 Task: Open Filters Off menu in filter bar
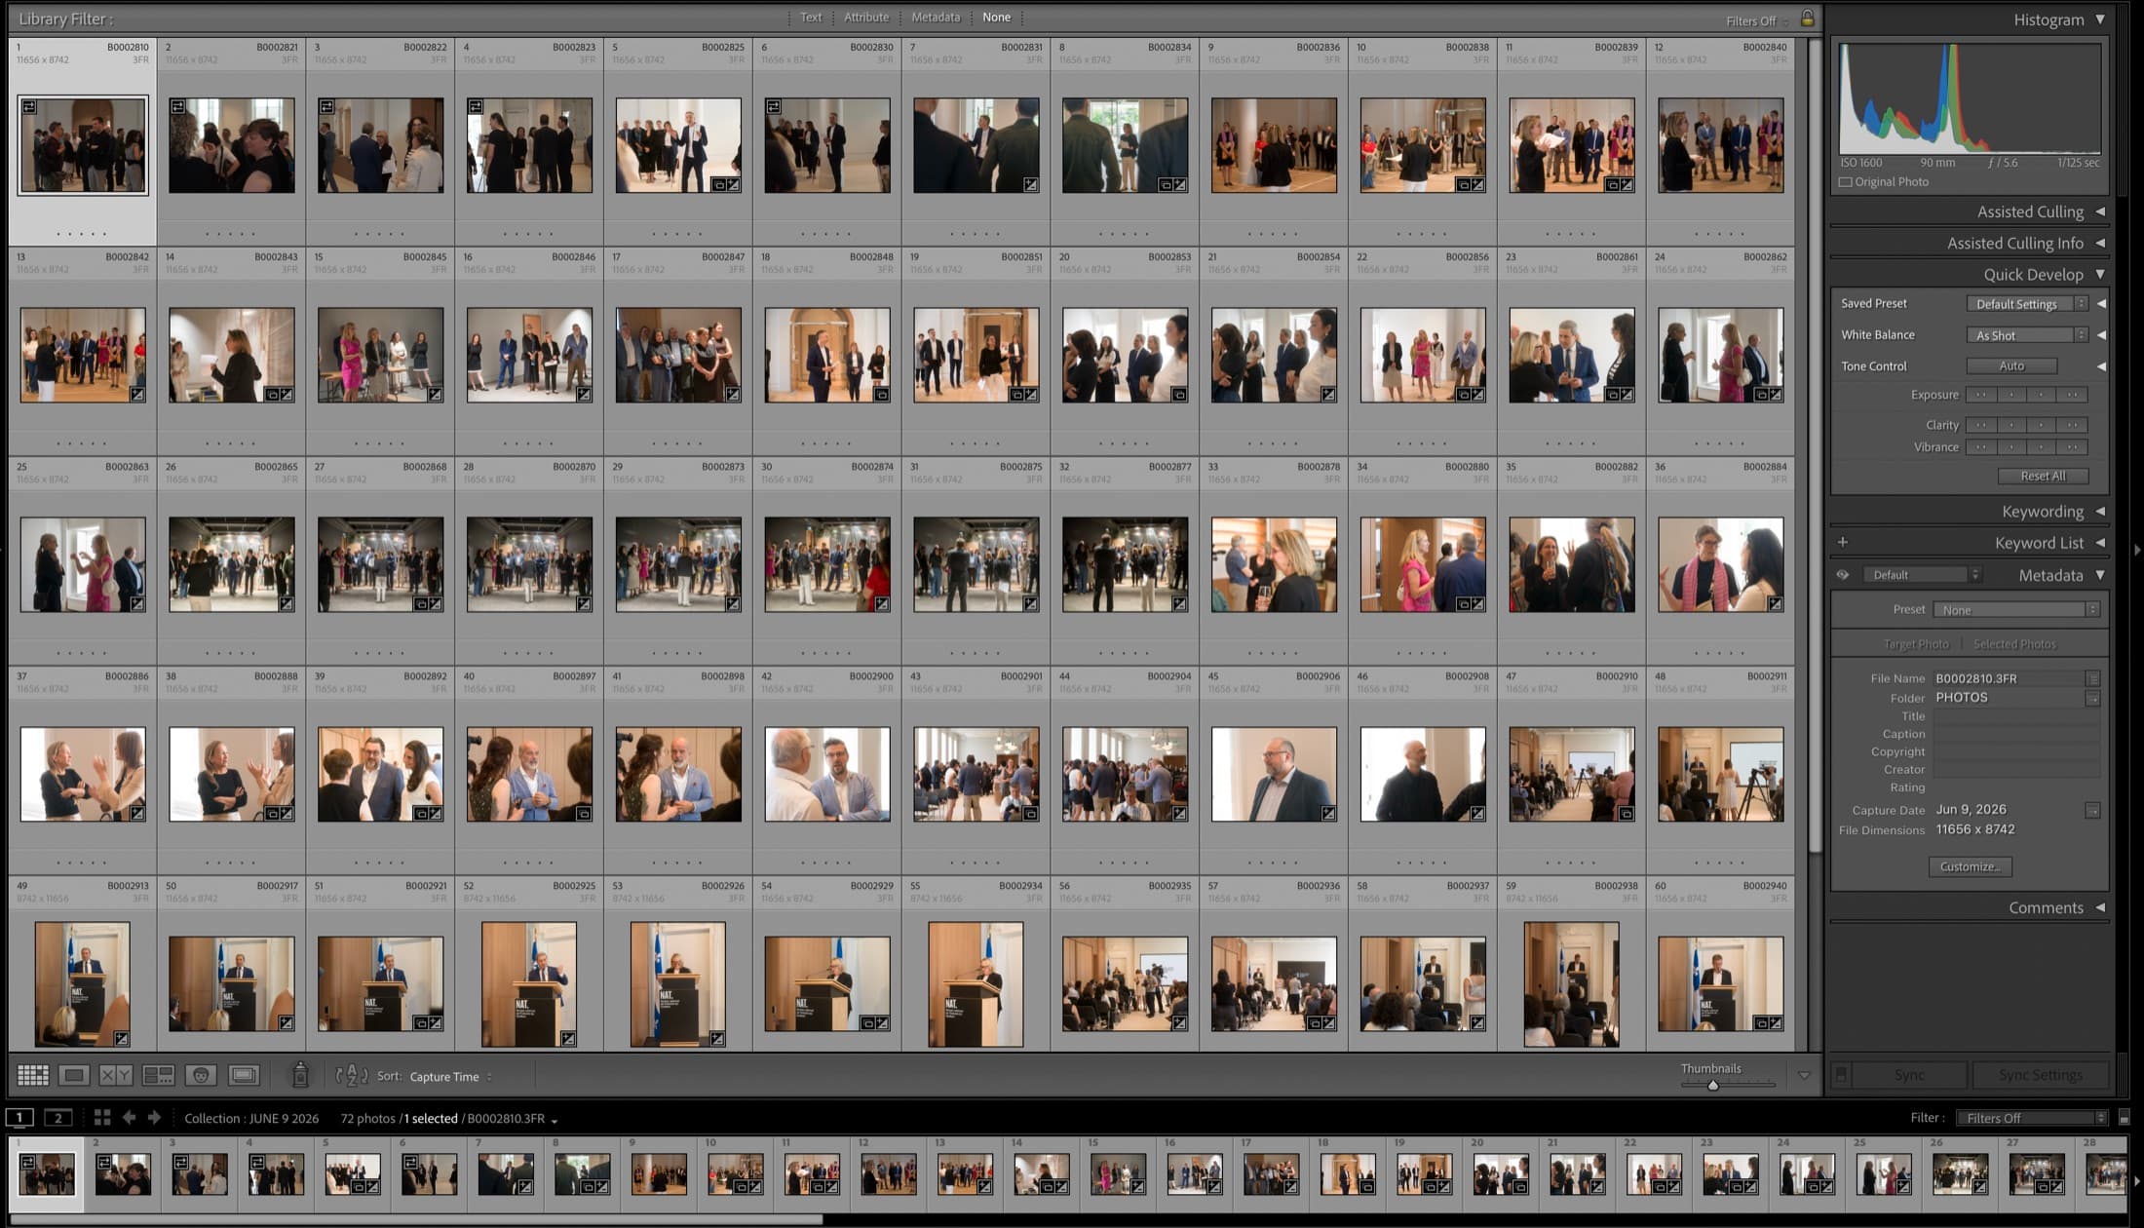pos(1756,21)
